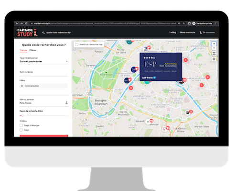Image resolution: width=235 pixels, height=191 pixels.
Task: Adjust the Rayon de recherche slider handle
Action: pos(22,116)
